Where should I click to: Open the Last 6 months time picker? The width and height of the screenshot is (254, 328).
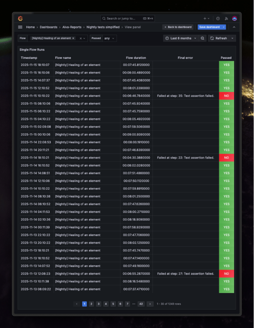point(180,38)
